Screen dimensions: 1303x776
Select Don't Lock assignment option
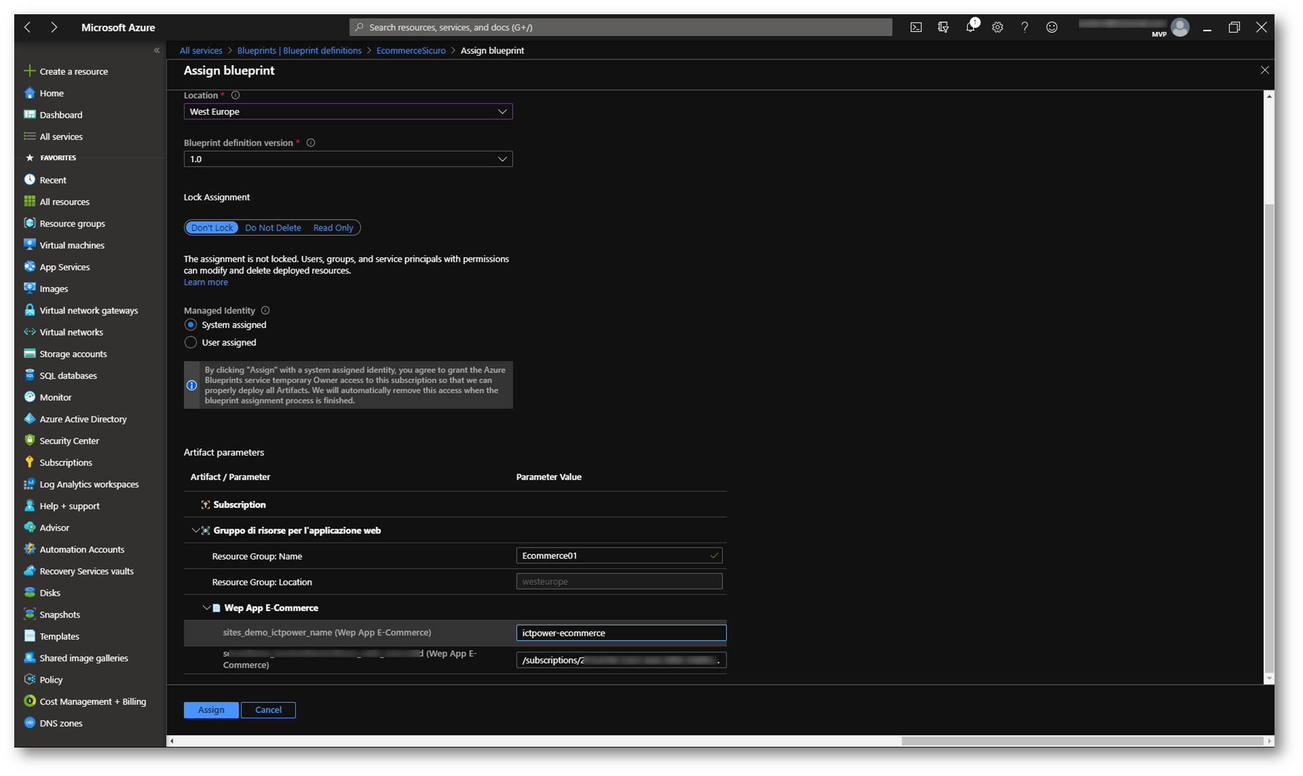point(212,228)
